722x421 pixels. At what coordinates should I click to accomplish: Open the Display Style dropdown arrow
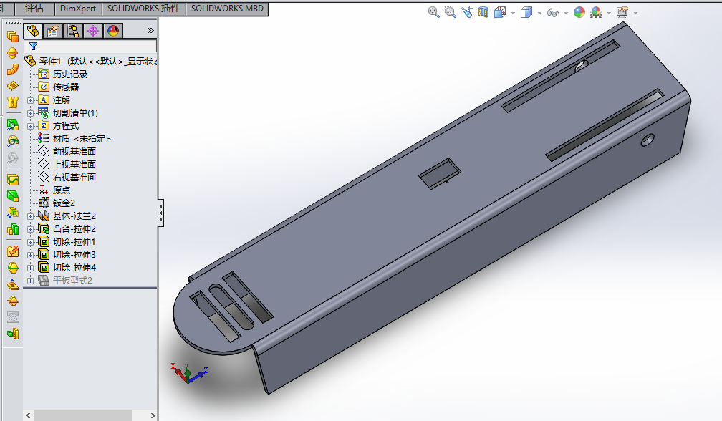[x=539, y=14]
